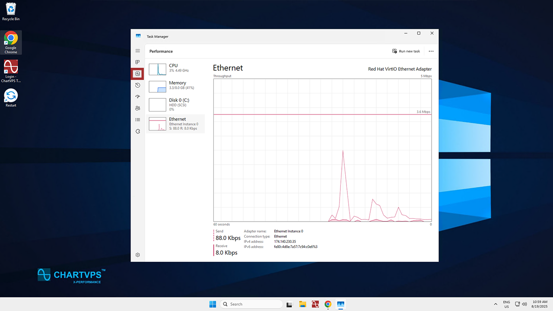The image size is (553, 311).
Task: Expand the hamburger navigation menu
Action: [138, 51]
